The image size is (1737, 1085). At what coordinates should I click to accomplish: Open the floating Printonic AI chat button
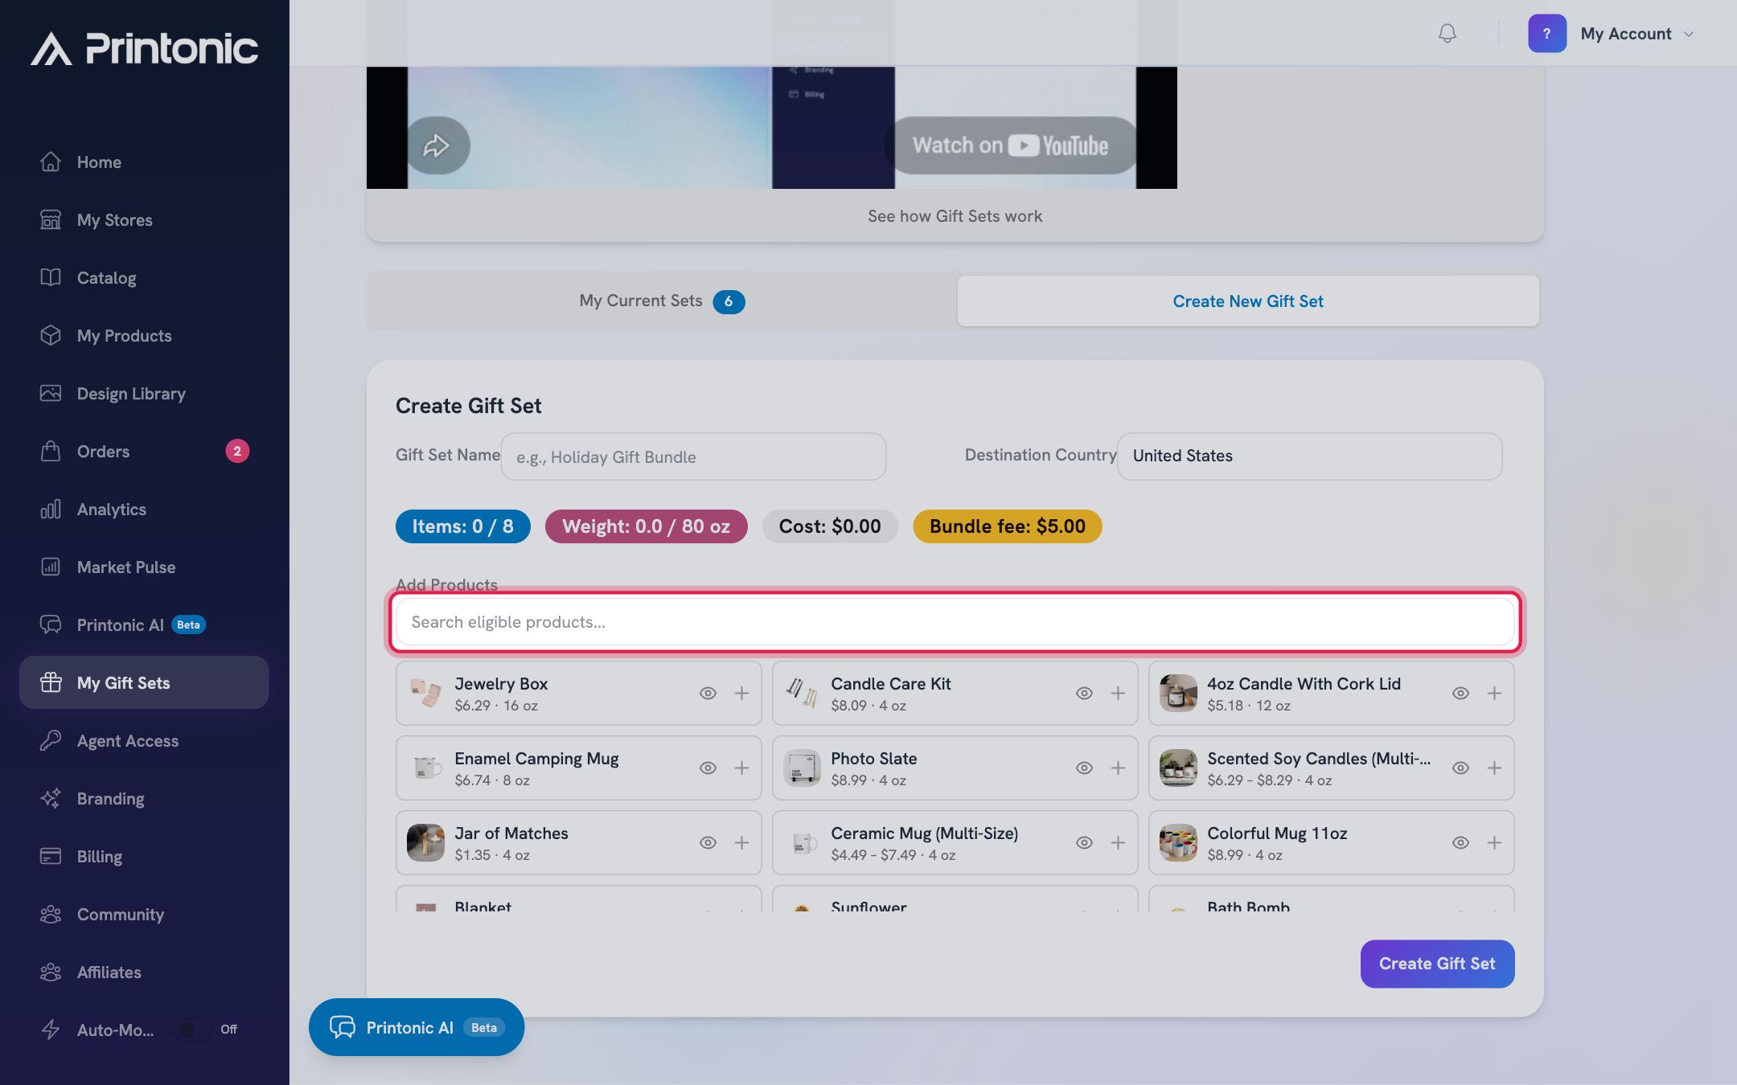point(417,1027)
